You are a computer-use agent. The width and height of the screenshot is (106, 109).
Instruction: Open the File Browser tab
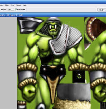[x=102, y=10]
